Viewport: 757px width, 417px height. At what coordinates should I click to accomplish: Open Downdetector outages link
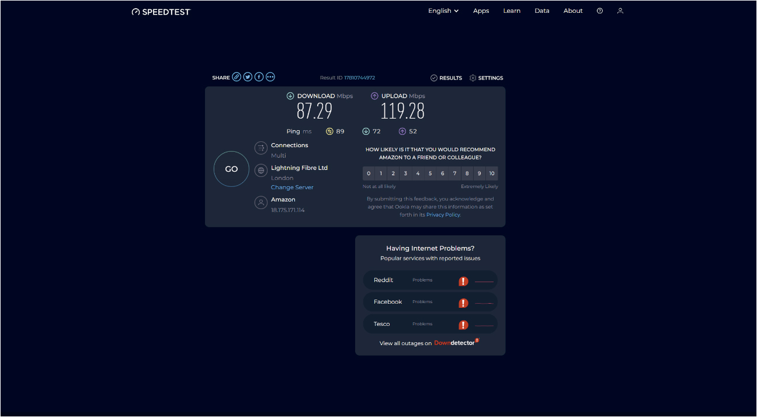pyautogui.click(x=454, y=343)
